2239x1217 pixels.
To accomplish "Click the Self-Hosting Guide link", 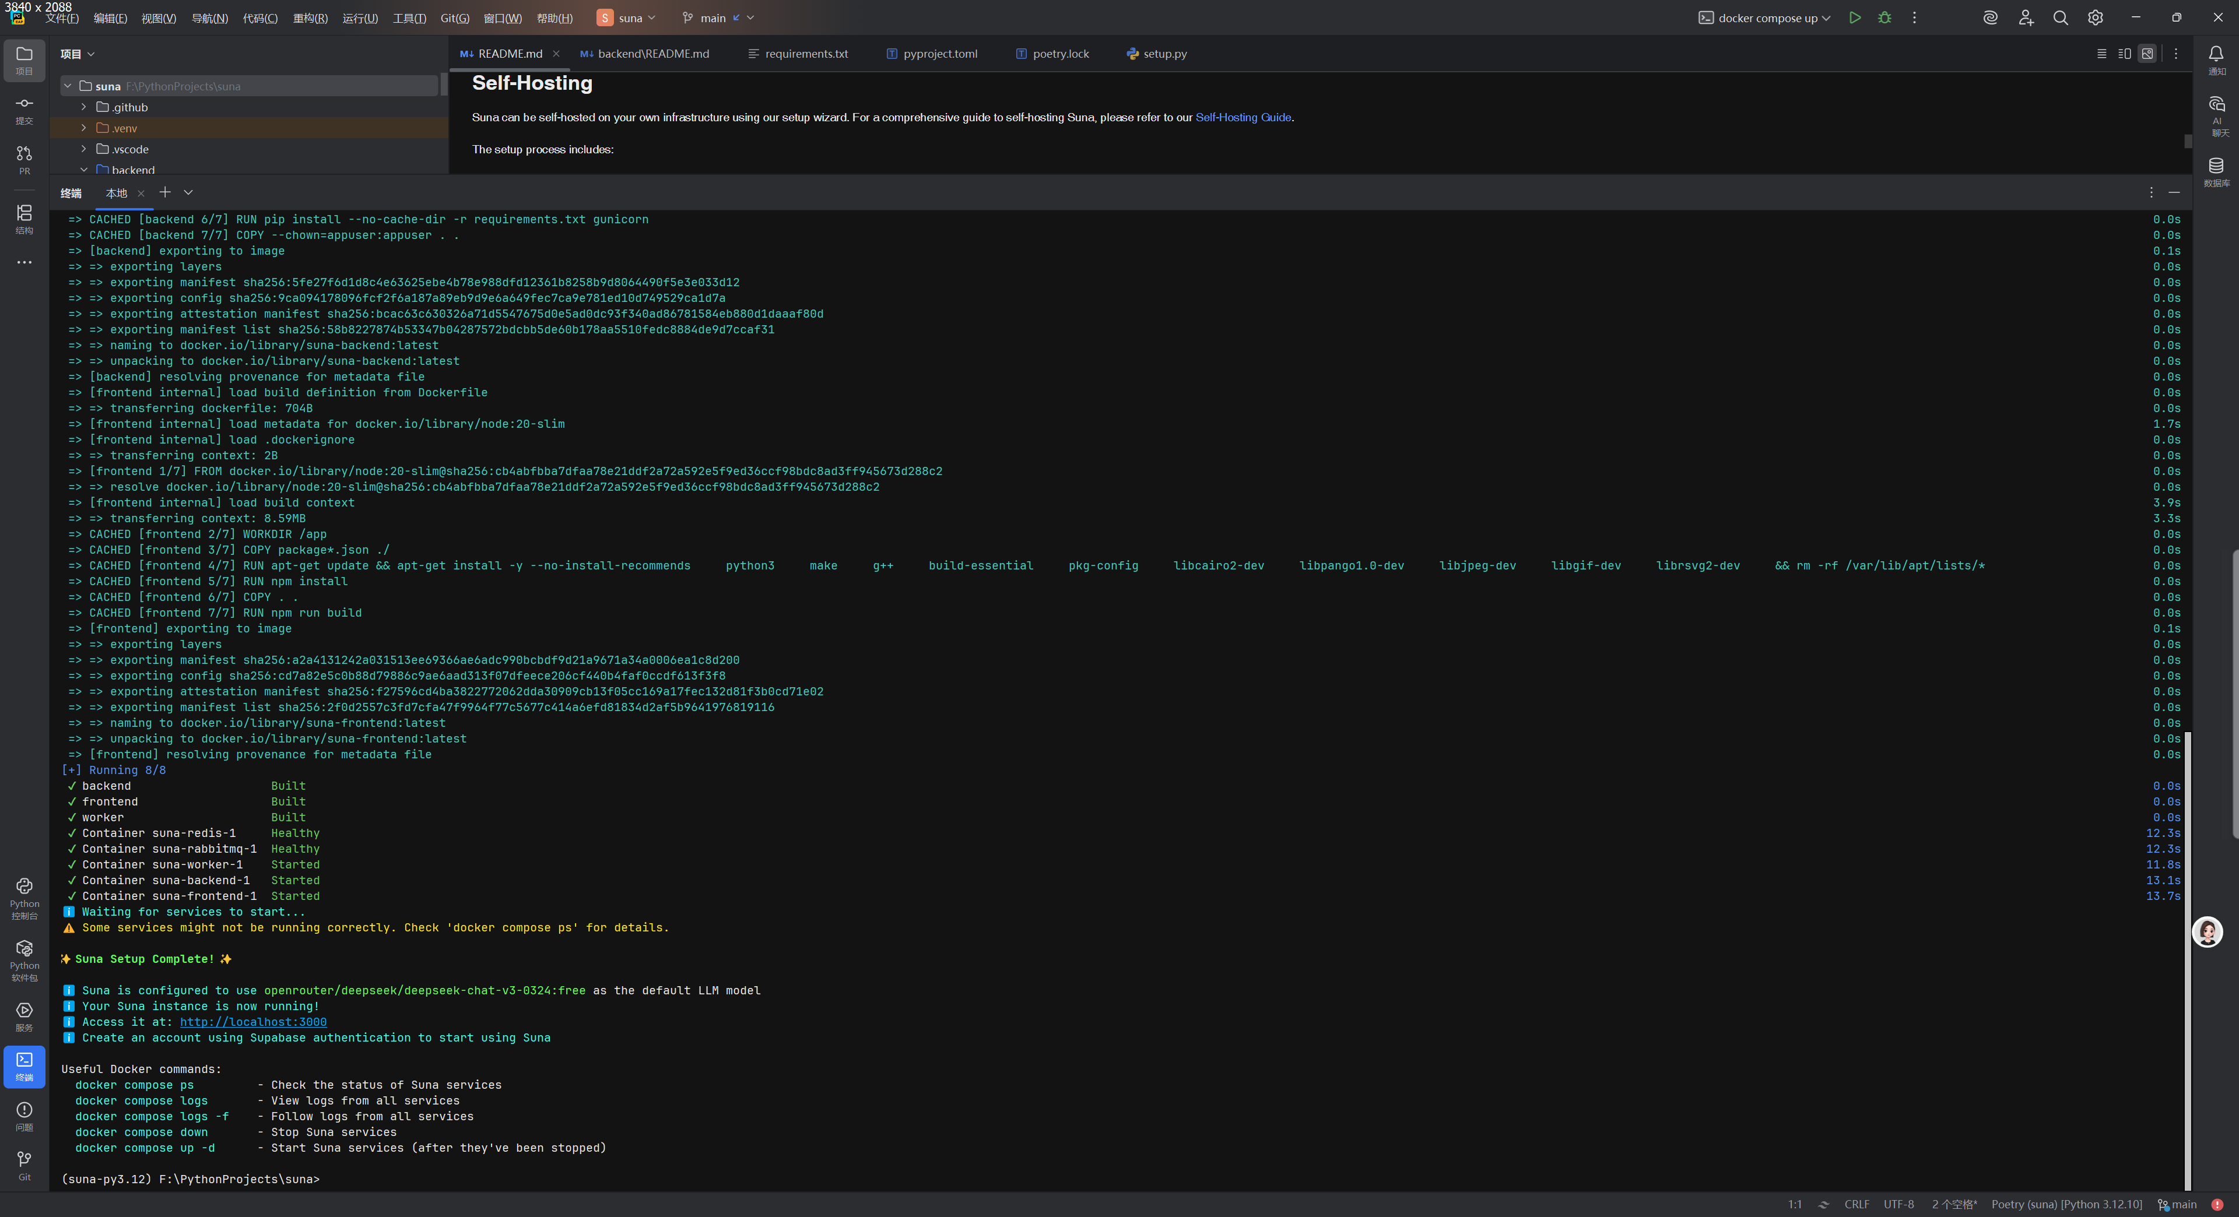I will (1243, 117).
